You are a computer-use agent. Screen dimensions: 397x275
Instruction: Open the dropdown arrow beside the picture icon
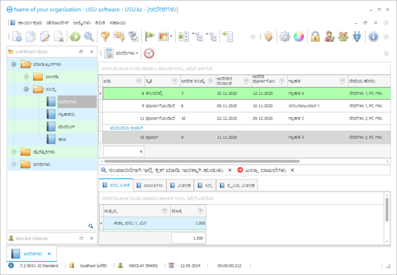tap(171, 37)
